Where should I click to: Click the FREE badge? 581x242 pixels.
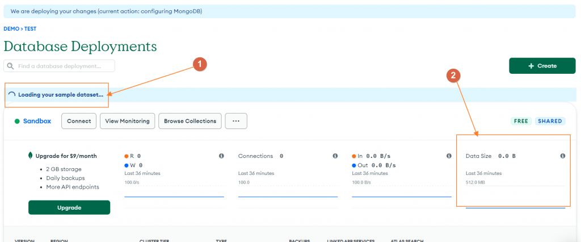(x=521, y=121)
